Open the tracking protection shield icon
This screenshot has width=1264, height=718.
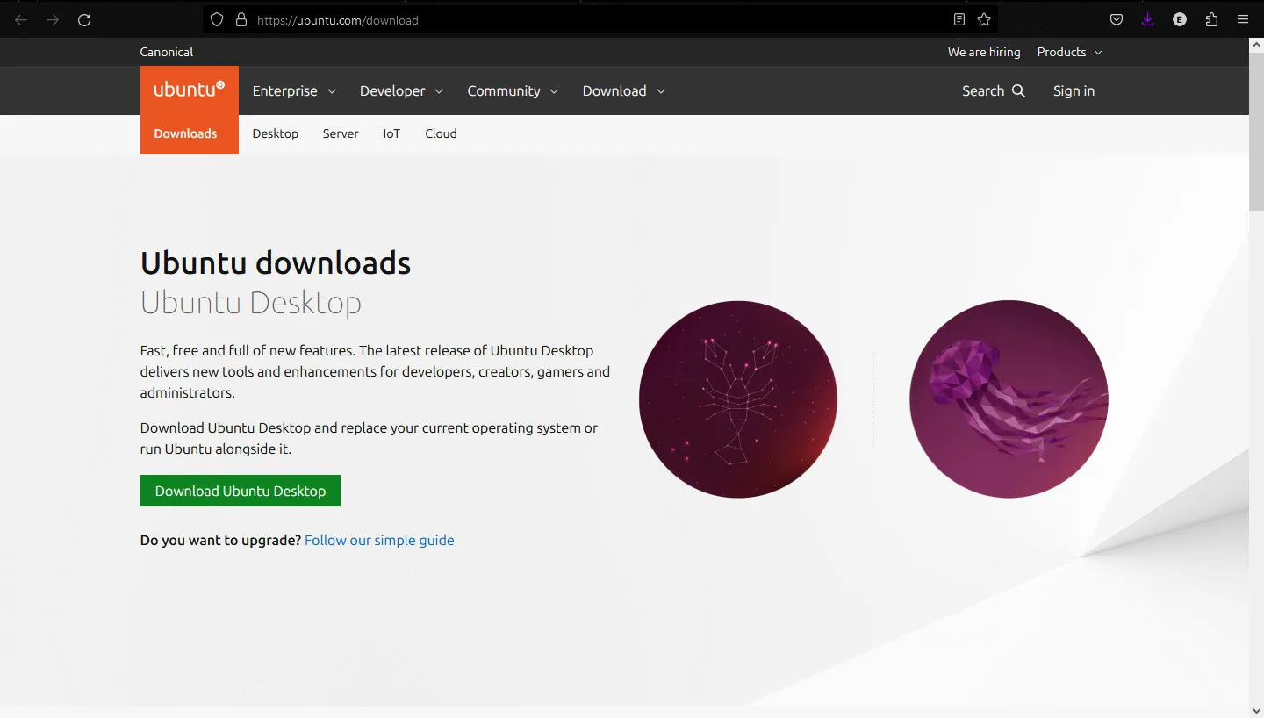217,19
